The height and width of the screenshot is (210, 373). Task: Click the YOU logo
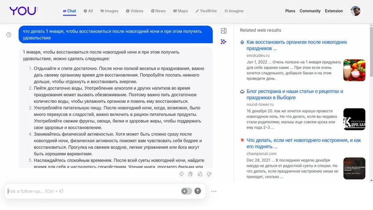[23, 11]
